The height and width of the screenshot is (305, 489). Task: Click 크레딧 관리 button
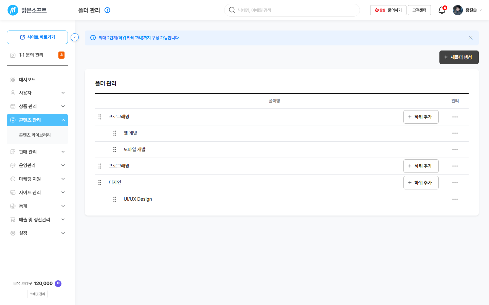(37, 294)
